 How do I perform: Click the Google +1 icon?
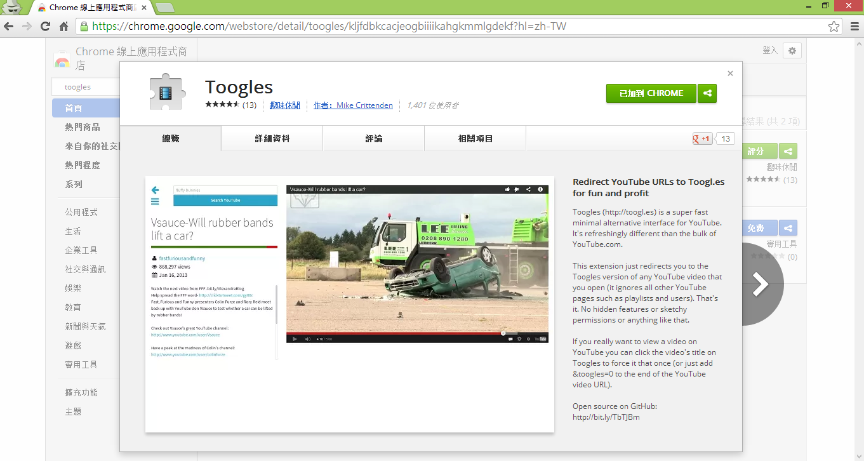(701, 138)
